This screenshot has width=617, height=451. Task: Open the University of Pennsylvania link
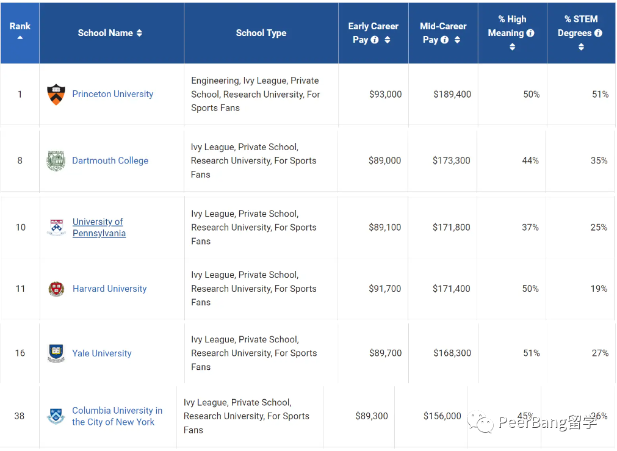coord(99,228)
